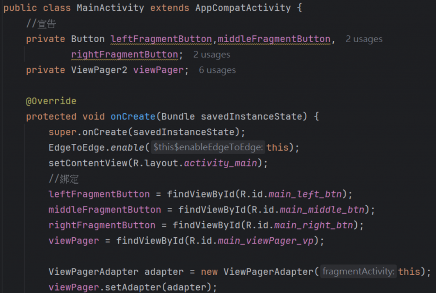Screen dimensions: 436x293
Task: Click the setContentView call
Action: (x=88, y=163)
